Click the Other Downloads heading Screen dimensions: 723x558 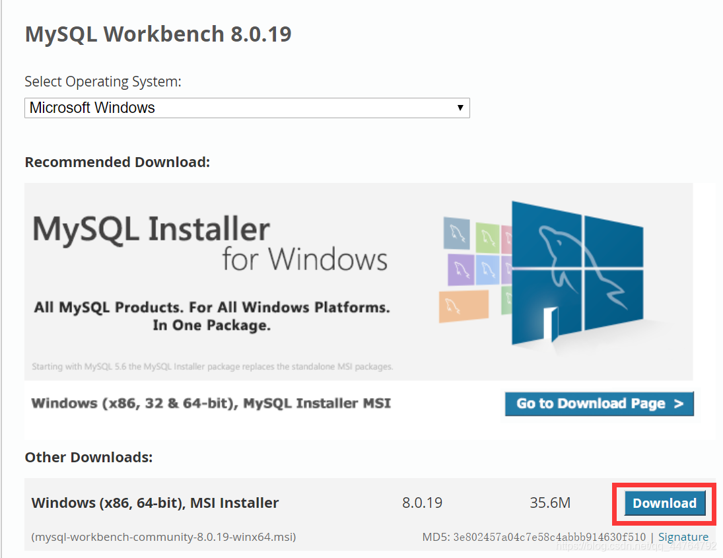pyautogui.click(x=88, y=458)
